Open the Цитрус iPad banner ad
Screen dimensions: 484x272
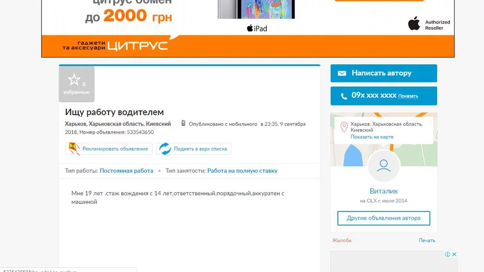click(248, 29)
